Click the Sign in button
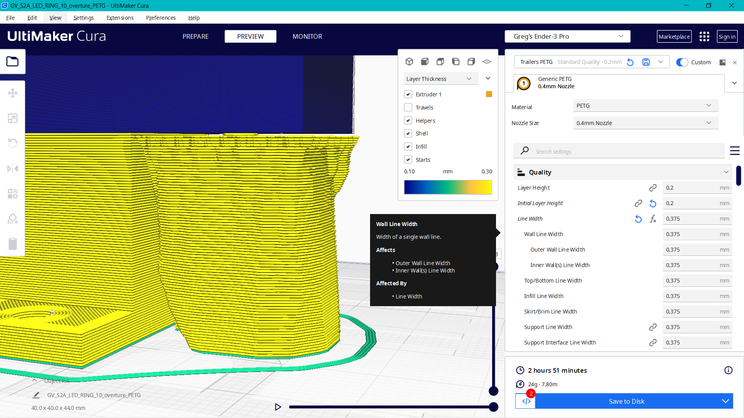Image resolution: width=744 pixels, height=418 pixels. 727,36
